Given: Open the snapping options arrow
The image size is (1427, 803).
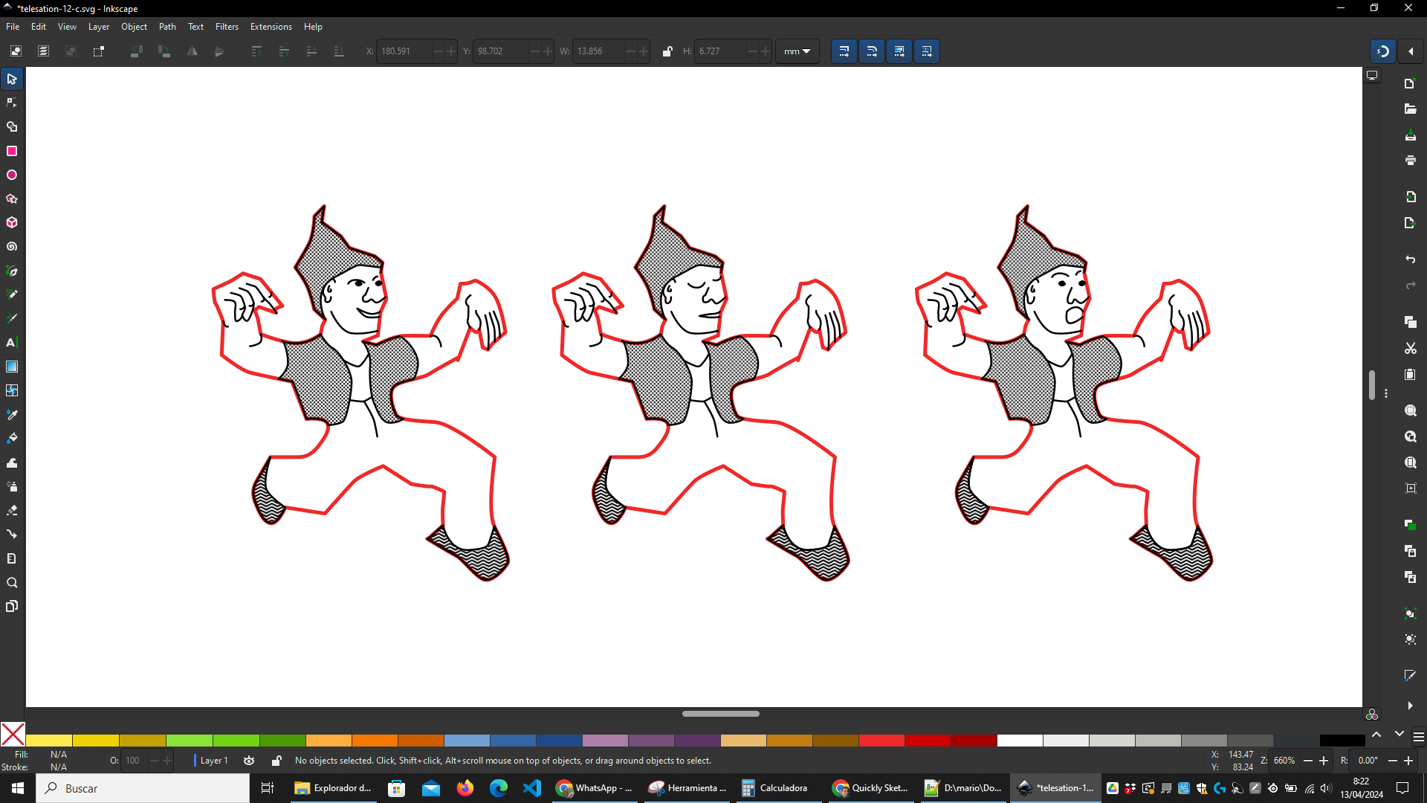Looking at the screenshot, I should click(1411, 51).
